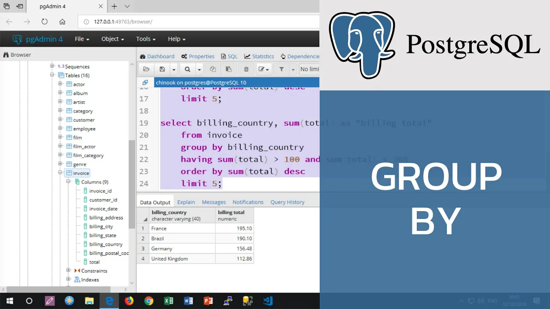
Task: Open the Dashboard tab
Action: (157, 56)
